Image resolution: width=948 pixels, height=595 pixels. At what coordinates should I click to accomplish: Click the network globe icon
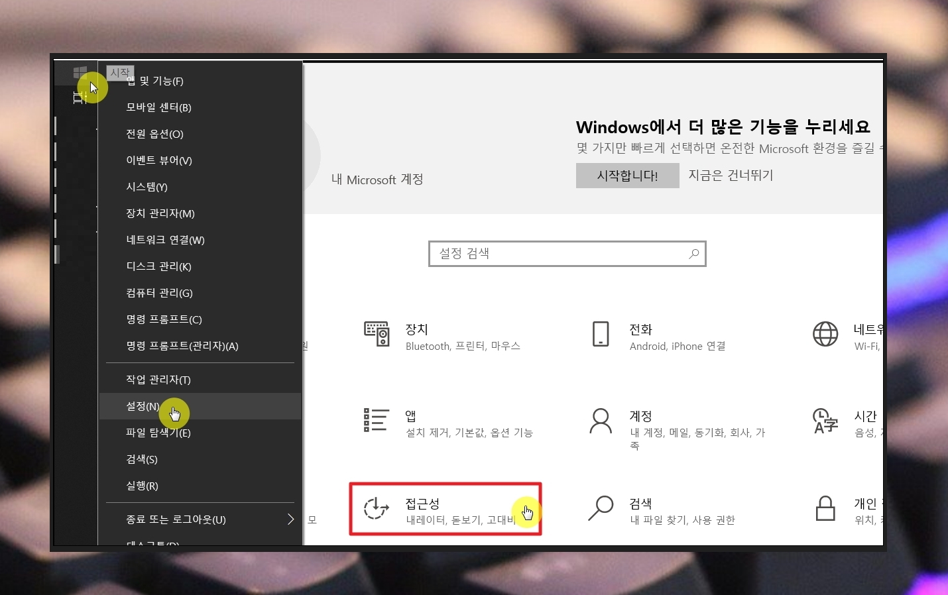tap(825, 334)
